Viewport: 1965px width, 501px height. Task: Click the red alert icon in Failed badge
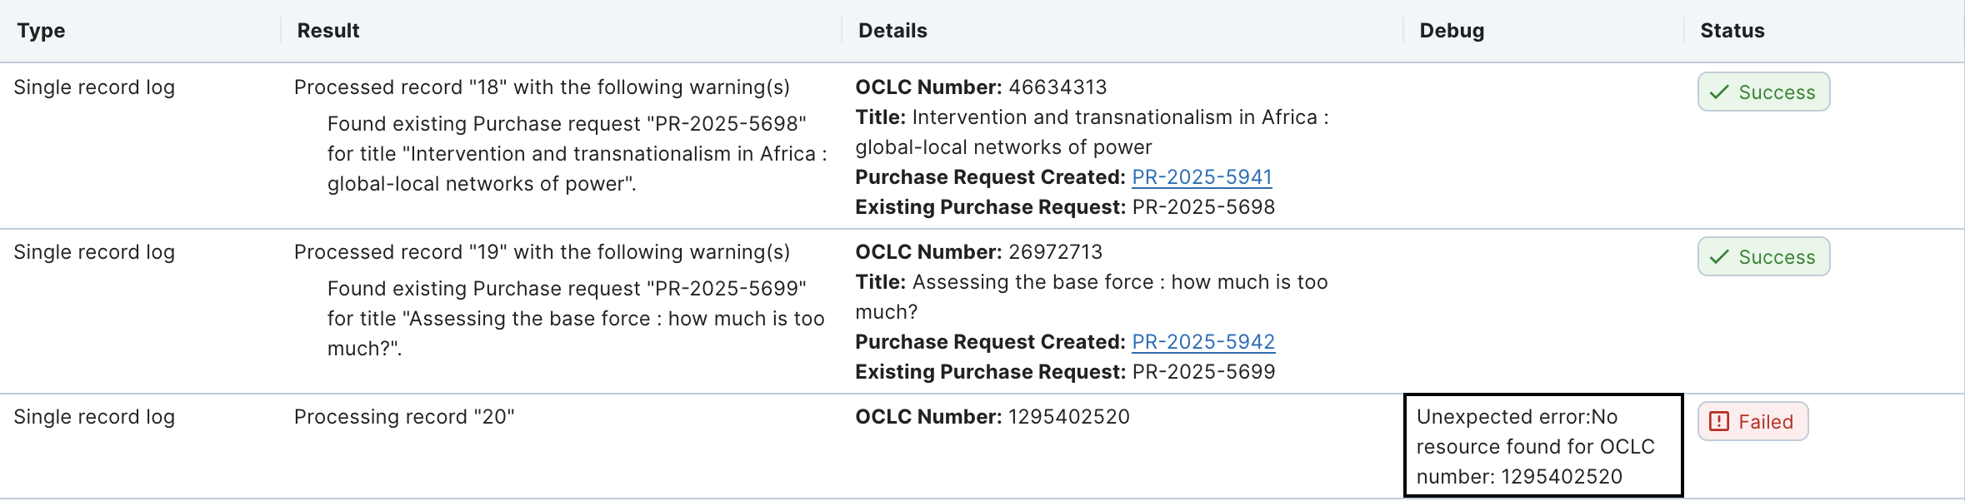(x=1719, y=422)
